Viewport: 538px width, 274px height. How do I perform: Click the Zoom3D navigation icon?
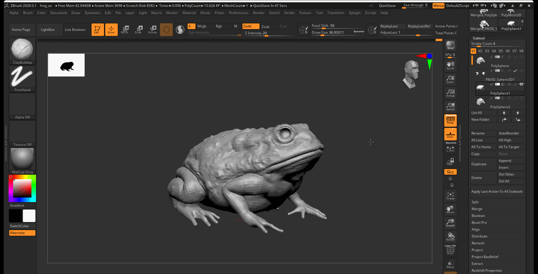(x=450, y=223)
